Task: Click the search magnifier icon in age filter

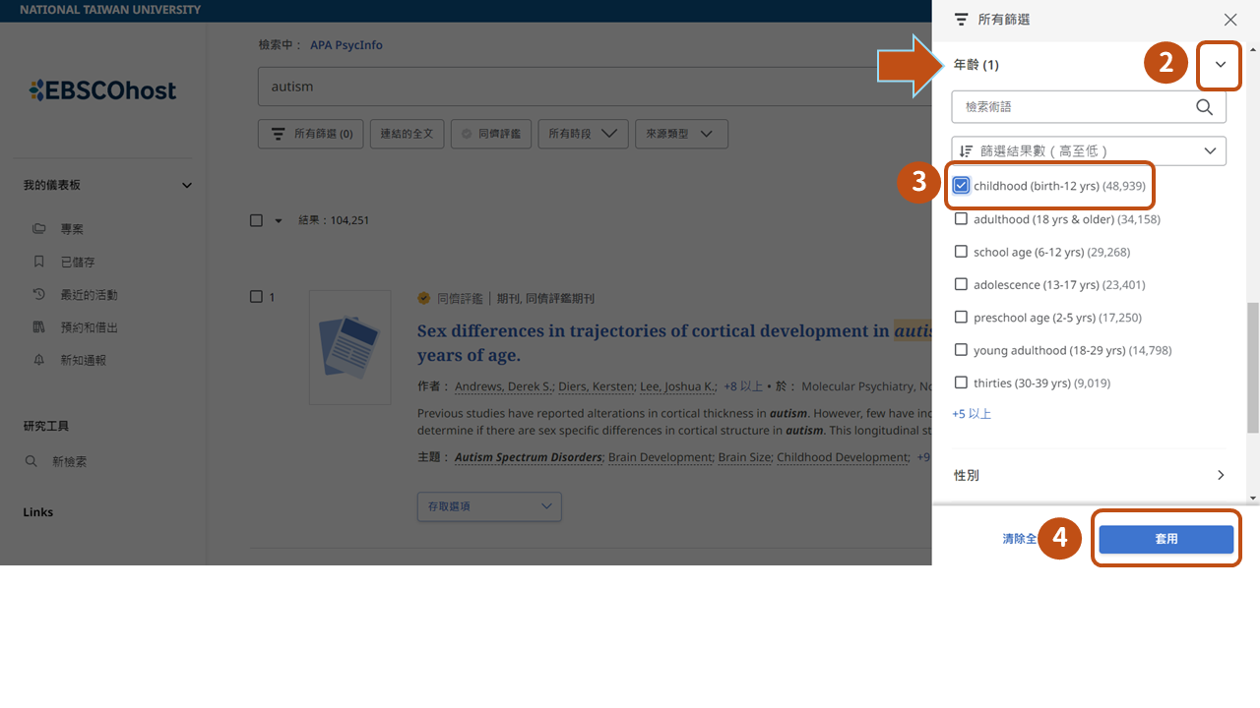Action: click(x=1204, y=107)
